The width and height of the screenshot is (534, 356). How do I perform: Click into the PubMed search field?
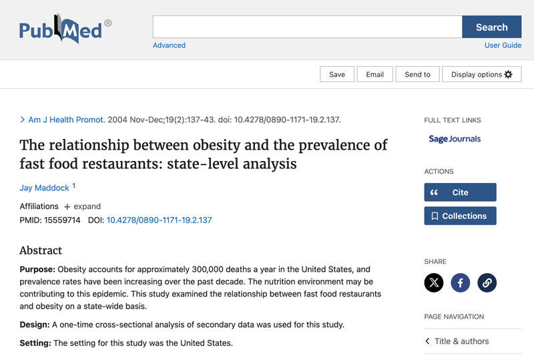pos(307,27)
